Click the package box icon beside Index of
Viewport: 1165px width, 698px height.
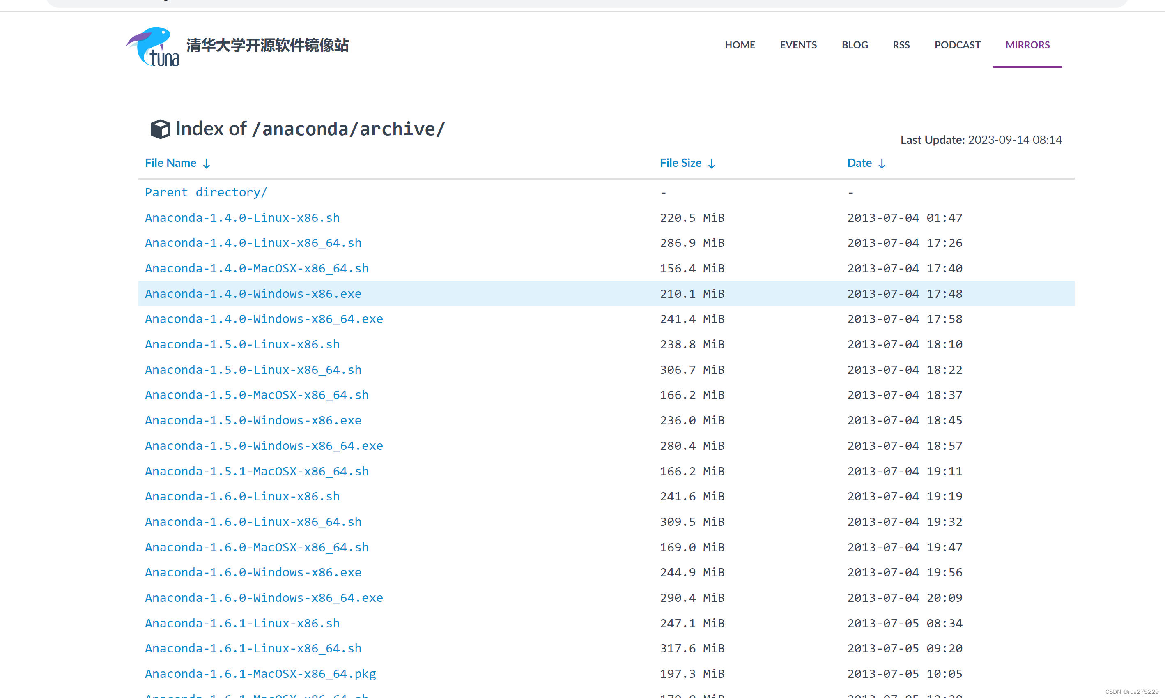(160, 129)
